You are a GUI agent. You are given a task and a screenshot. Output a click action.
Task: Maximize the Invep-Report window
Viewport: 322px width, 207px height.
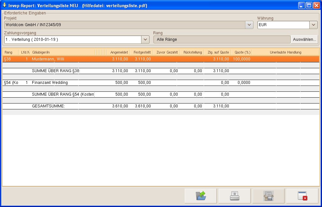tap(309, 5)
